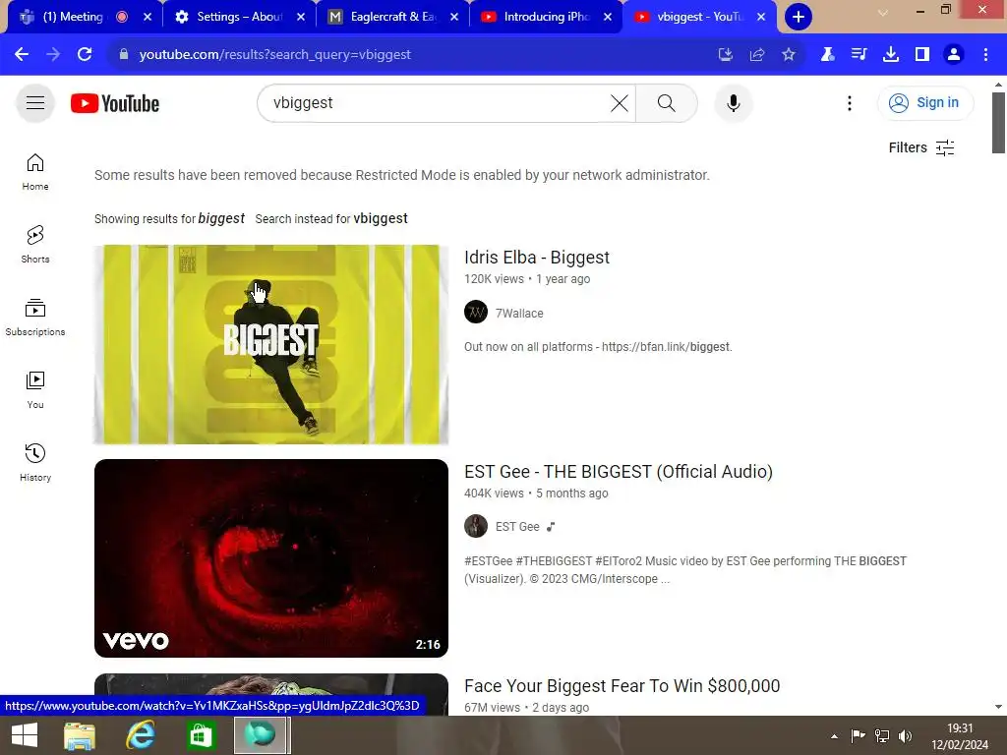Go to the 7Wallace channel name
Image resolution: width=1007 pixels, height=755 pixels.
[519, 313]
